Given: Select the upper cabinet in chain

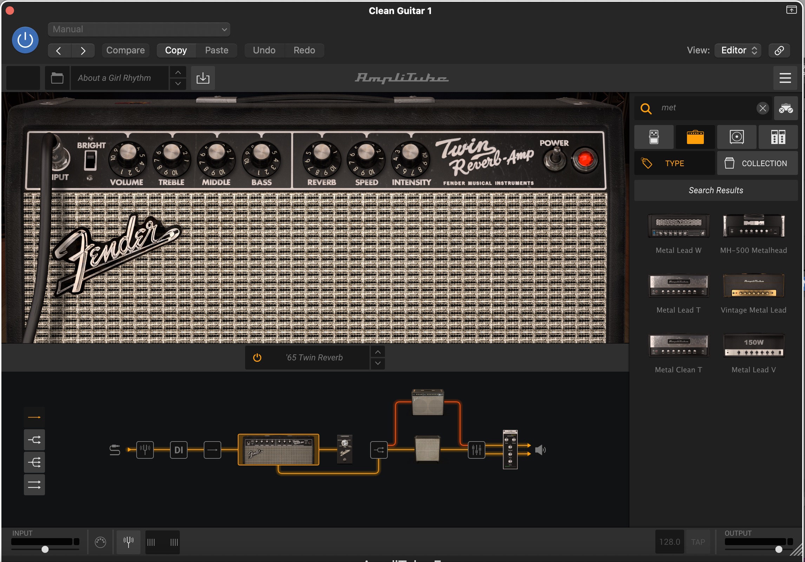Looking at the screenshot, I should pyautogui.click(x=428, y=402).
